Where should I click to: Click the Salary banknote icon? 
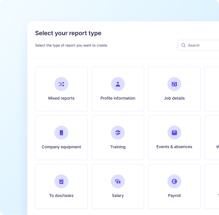(118, 181)
